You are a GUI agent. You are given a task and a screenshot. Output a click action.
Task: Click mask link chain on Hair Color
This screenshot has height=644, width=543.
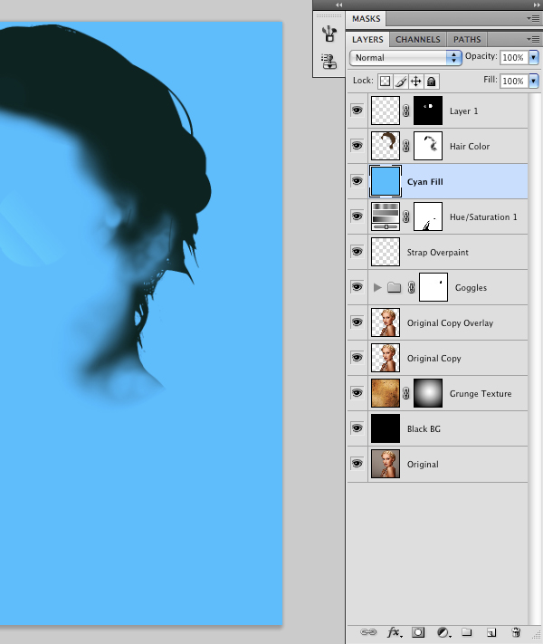click(x=406, y=146)
